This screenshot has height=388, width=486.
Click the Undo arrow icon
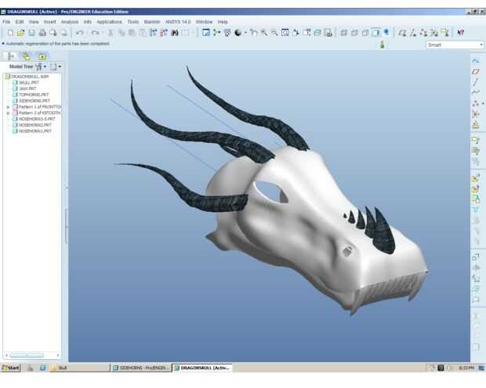(x=80, y=33)
